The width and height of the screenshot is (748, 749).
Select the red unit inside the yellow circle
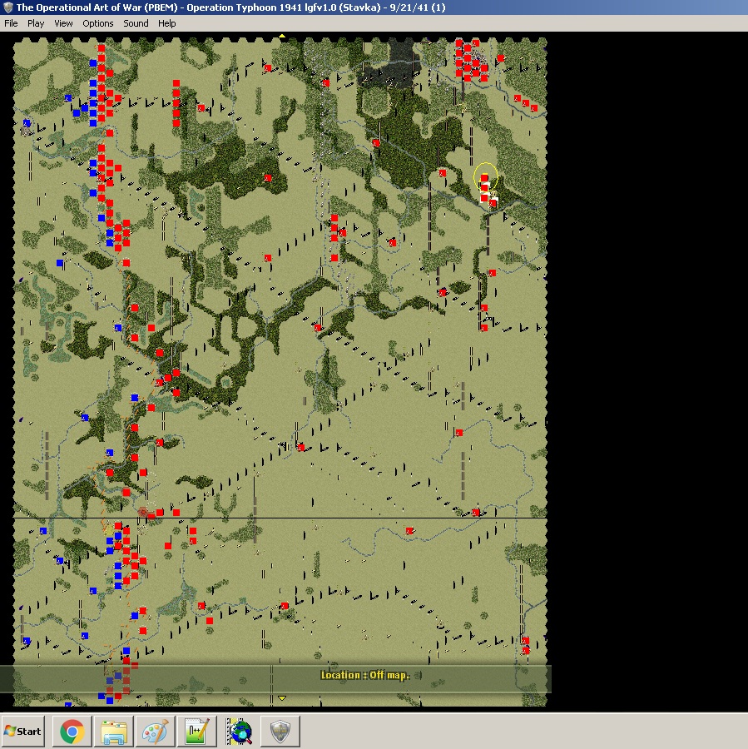click(x=484, y=178)
